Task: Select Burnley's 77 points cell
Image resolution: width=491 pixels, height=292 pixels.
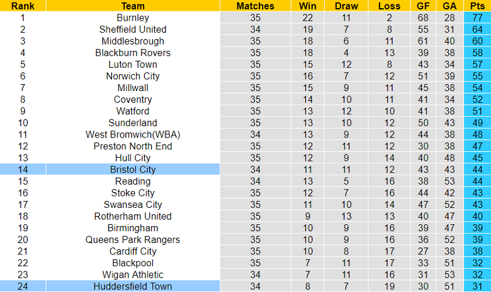Action: pos(477,18)
